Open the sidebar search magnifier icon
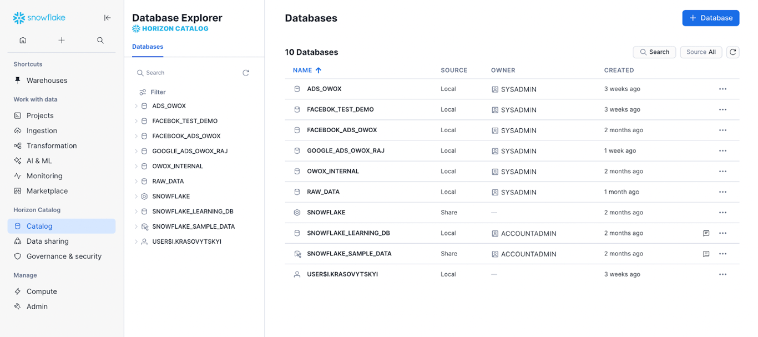This screenshot has height=337, width=758. [x=100, y=40]
